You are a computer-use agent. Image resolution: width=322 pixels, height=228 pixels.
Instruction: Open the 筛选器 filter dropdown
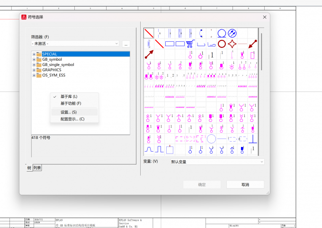[x=75, y=44]
